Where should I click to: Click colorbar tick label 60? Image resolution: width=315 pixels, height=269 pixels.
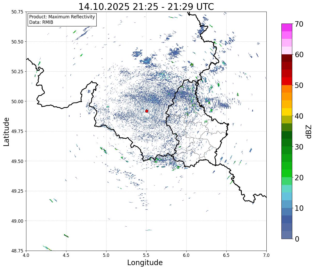click(x=299, y=55)
